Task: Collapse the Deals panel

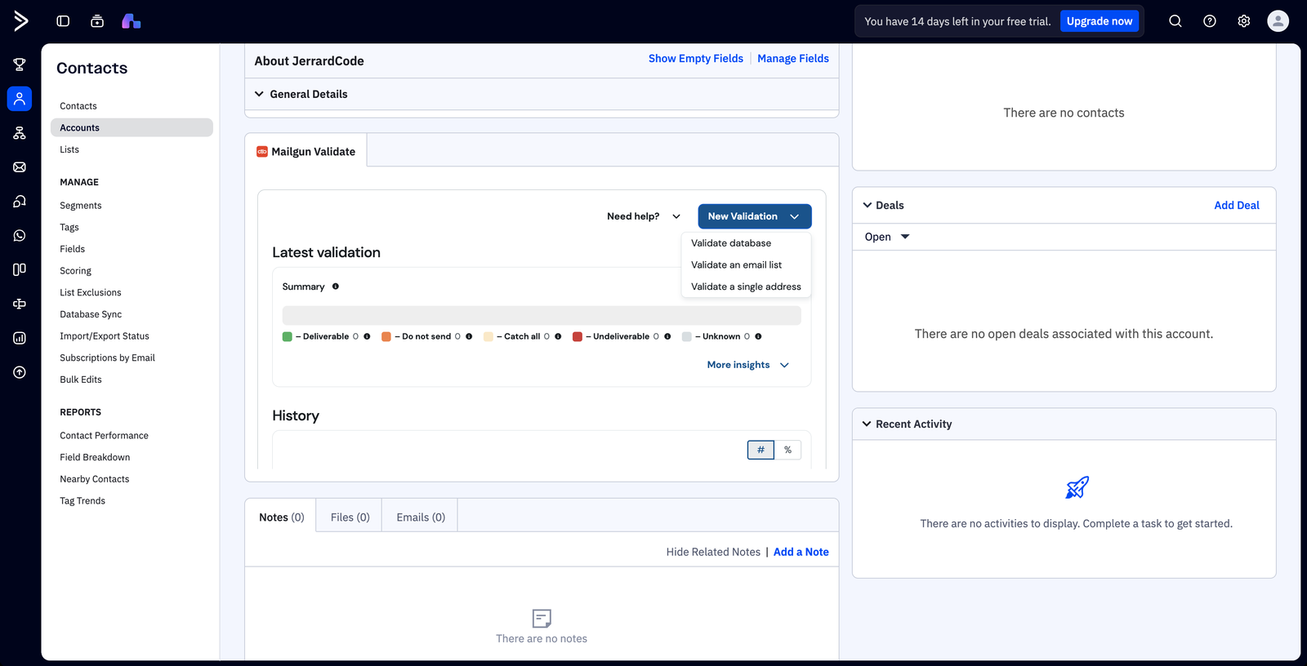Action: click(x=867, y=206)
